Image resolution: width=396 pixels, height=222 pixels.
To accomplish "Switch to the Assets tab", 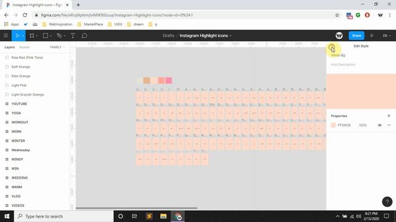I will coord(25,47).
